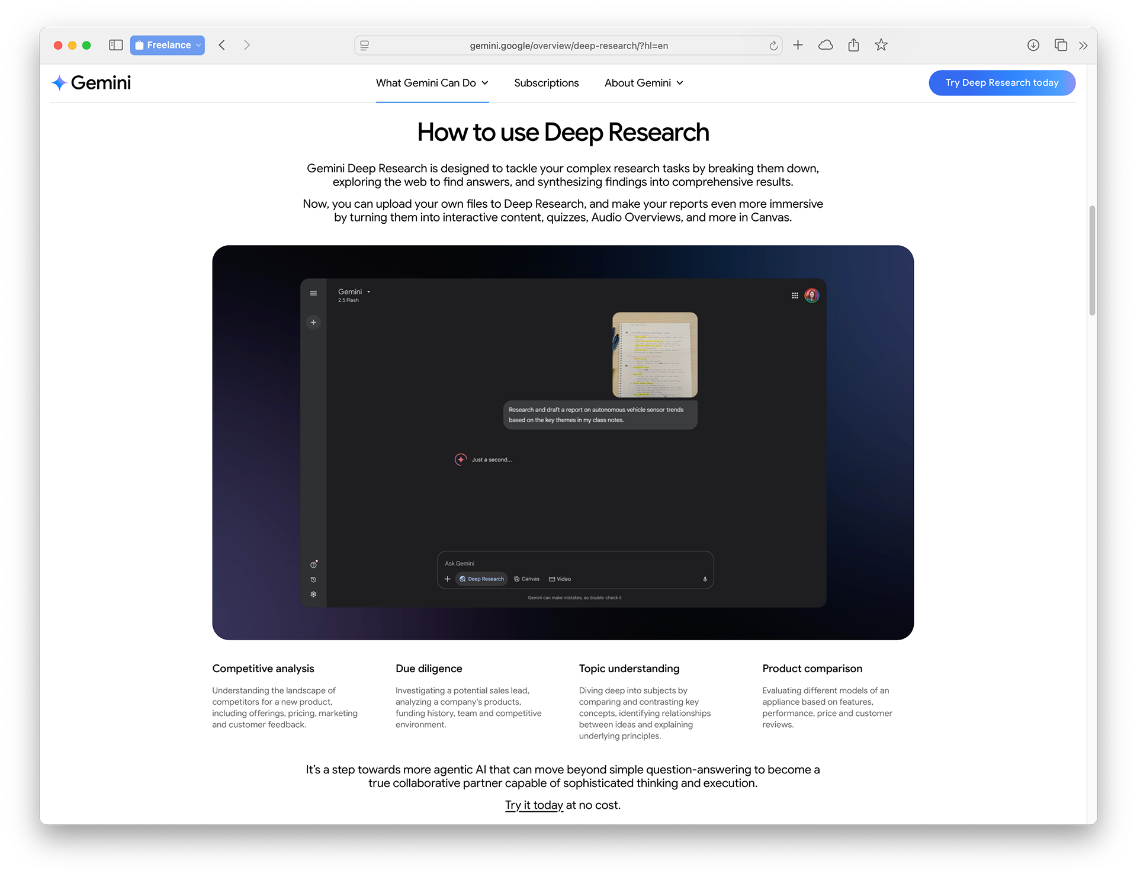Open Gemini 2.5 Flash model selector
This screenshot has width=1137, height=877.
coord(354,295)
